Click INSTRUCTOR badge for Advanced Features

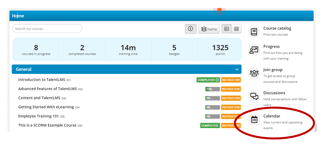(231, 89)
